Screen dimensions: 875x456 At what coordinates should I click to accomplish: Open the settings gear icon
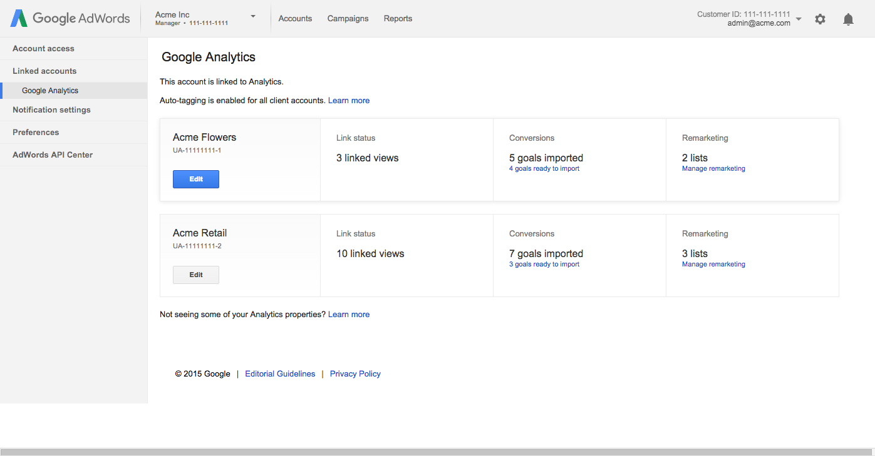point(820,19)
